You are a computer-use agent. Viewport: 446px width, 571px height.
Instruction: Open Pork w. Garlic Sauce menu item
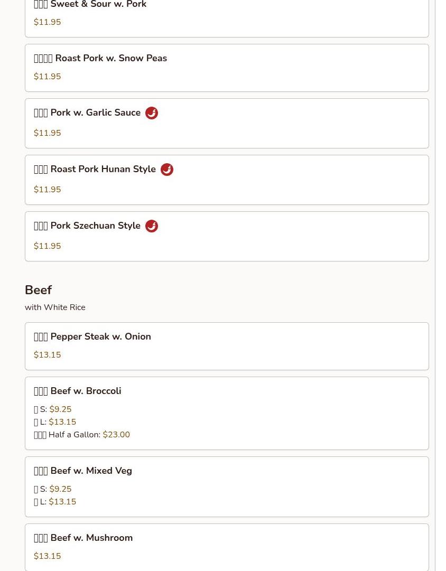227,123
